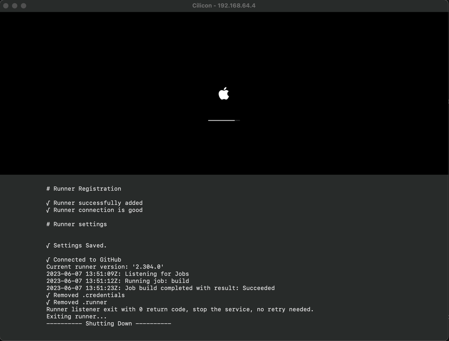The width and height of the screenshot is (449, 341).
Task: Click checkmark beside "Removed .runner"
Action: pos(48,302)
